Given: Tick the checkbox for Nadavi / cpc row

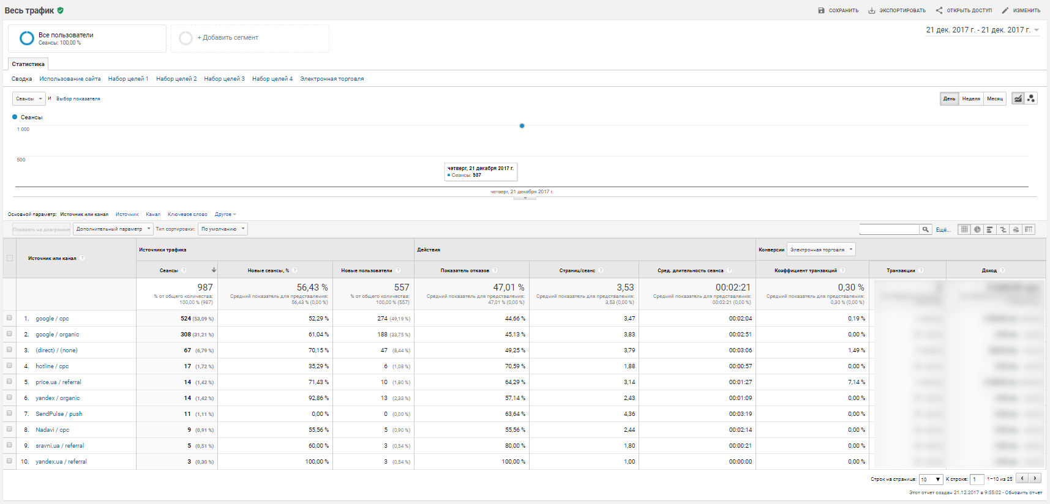Looking at the screenshot, I should pyautogui.click(x=9, y=429).
